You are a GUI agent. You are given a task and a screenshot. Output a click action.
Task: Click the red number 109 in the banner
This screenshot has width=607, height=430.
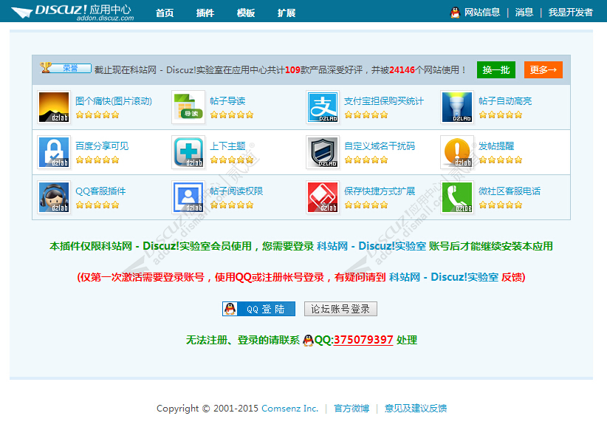292,69
